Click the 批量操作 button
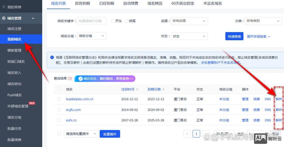The width and height of the screenshot is (284, 147). point(110,134)
